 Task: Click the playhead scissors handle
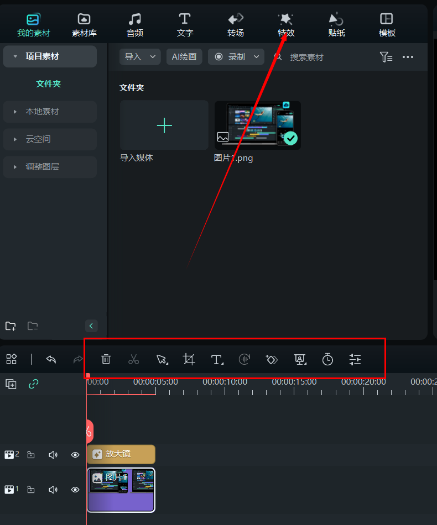click(x=90, y=431)
